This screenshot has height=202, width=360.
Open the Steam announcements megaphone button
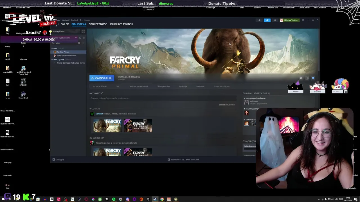tap(267, 20)
